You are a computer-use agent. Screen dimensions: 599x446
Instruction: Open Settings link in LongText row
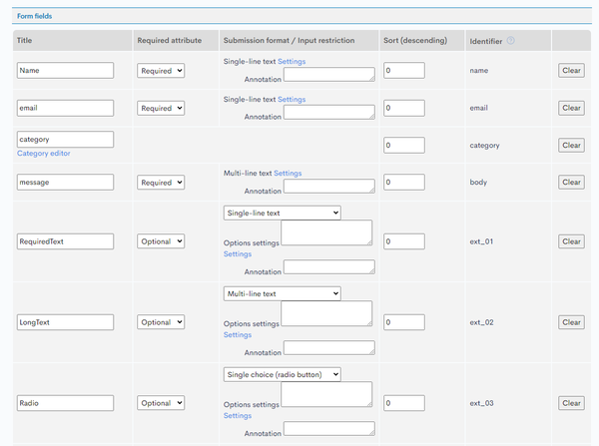[x=238, y=335]
